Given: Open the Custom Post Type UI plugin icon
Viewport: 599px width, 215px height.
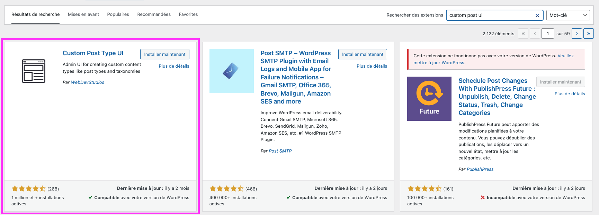Looking at the screenshot, I should click(34, 71).
